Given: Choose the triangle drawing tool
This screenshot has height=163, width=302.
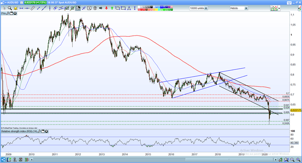Looking at the screenshot, I should (129, 8).
